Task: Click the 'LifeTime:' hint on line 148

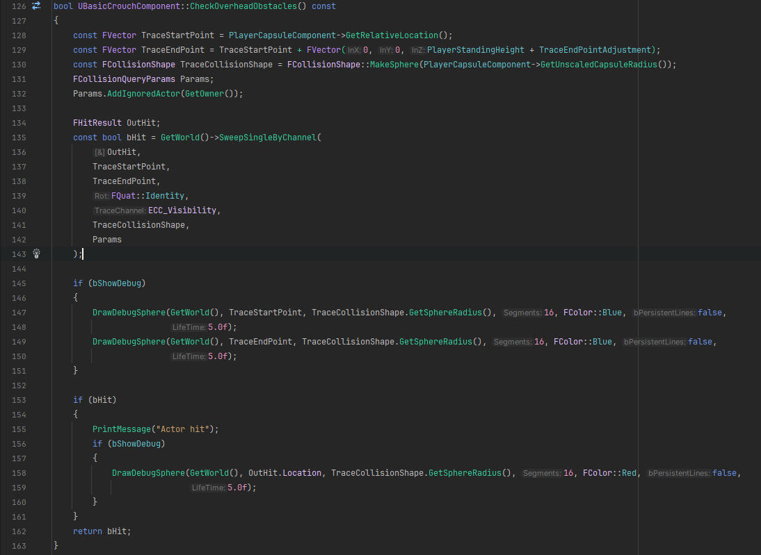Action: coord(189,327)
